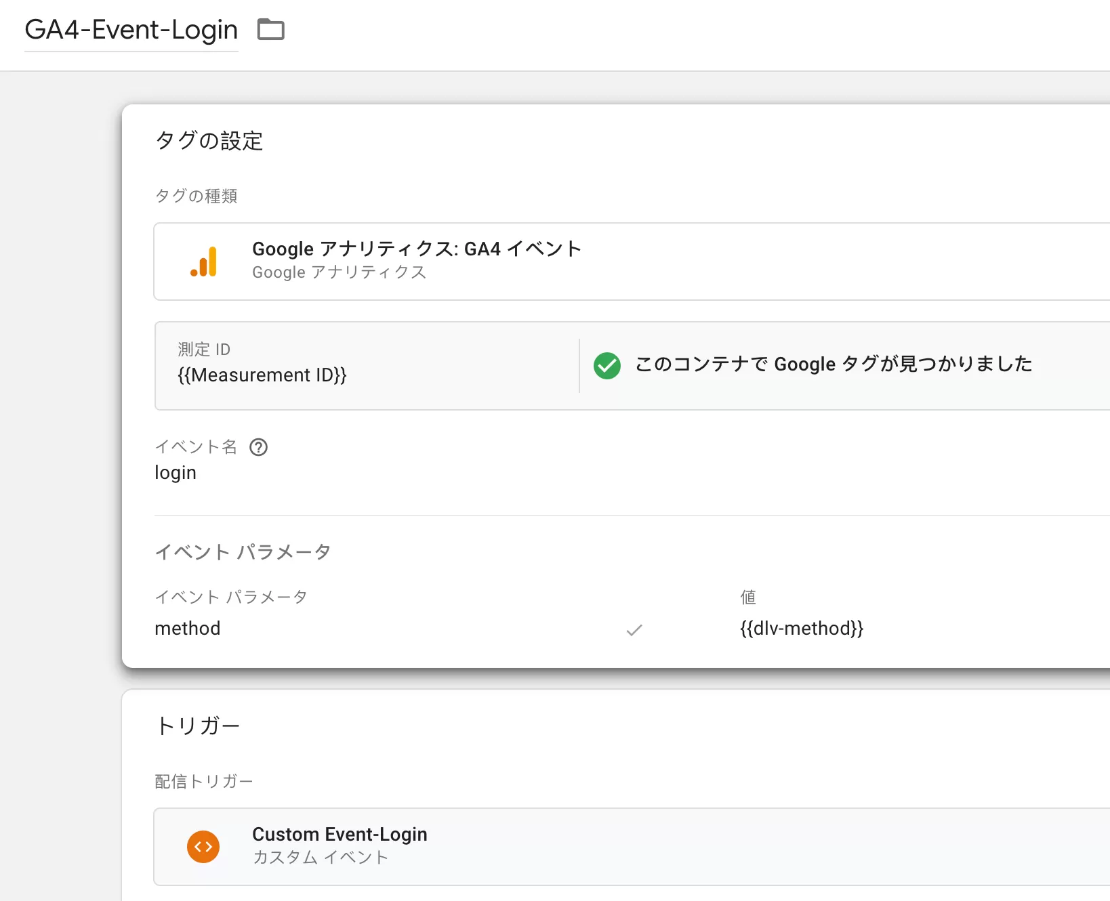Open the Custom Event-Login trigger card
The image size is (1110, 901).
pos(632,847)
